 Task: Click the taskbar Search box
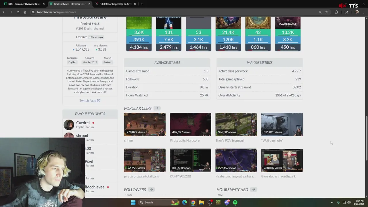coord(159,202)
